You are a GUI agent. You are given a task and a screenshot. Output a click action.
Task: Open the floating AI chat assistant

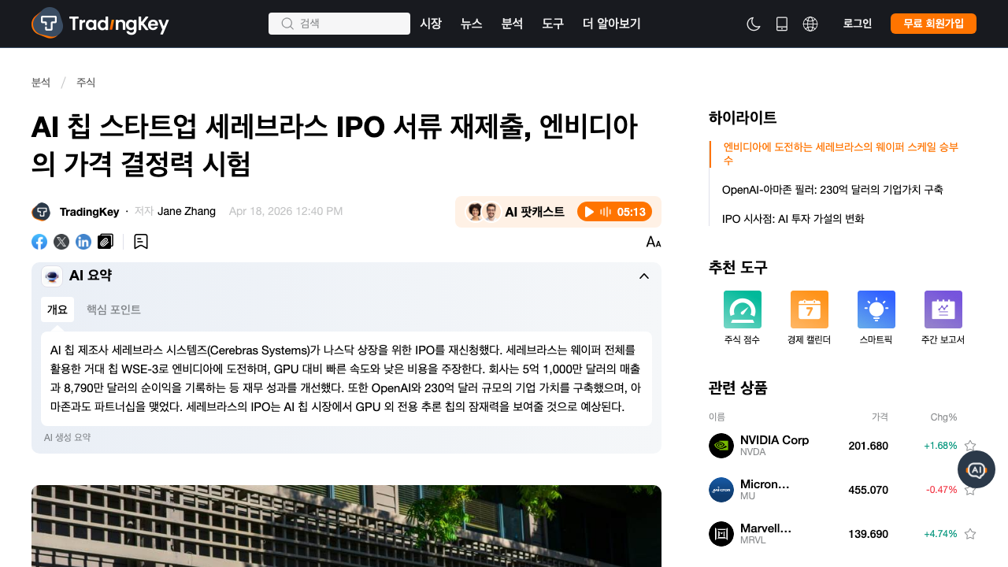pyautogui.click(x=976, y=469)
